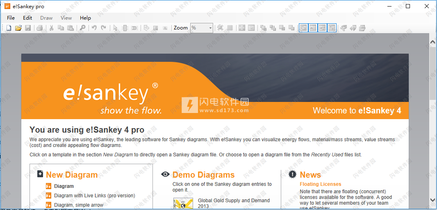This screenshot has height=210, width=437.
Task: Select the insert image tool icon
Action: click(155, 28)
